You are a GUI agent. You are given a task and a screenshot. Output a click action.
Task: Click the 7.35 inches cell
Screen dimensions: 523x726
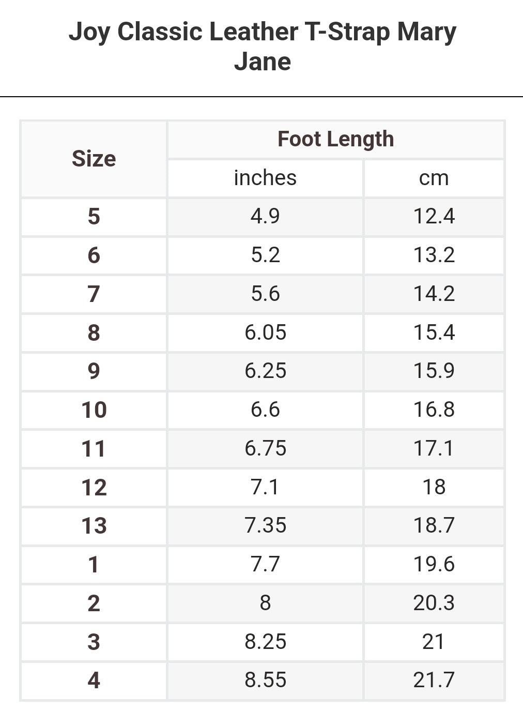[265, 525]
